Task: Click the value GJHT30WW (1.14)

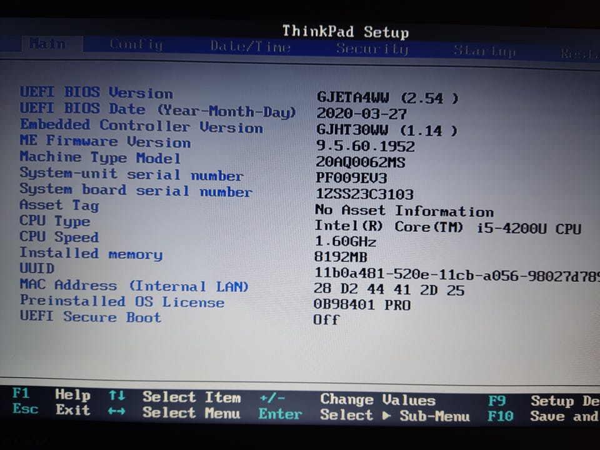Action: tap(386, 130)
